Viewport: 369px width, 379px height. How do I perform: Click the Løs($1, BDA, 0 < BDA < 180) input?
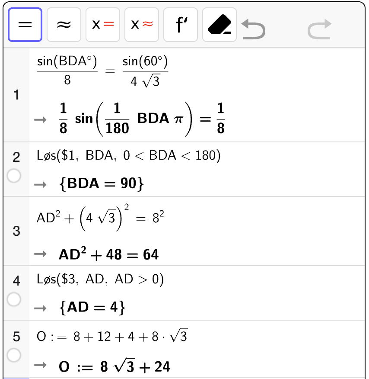(129, 156)
